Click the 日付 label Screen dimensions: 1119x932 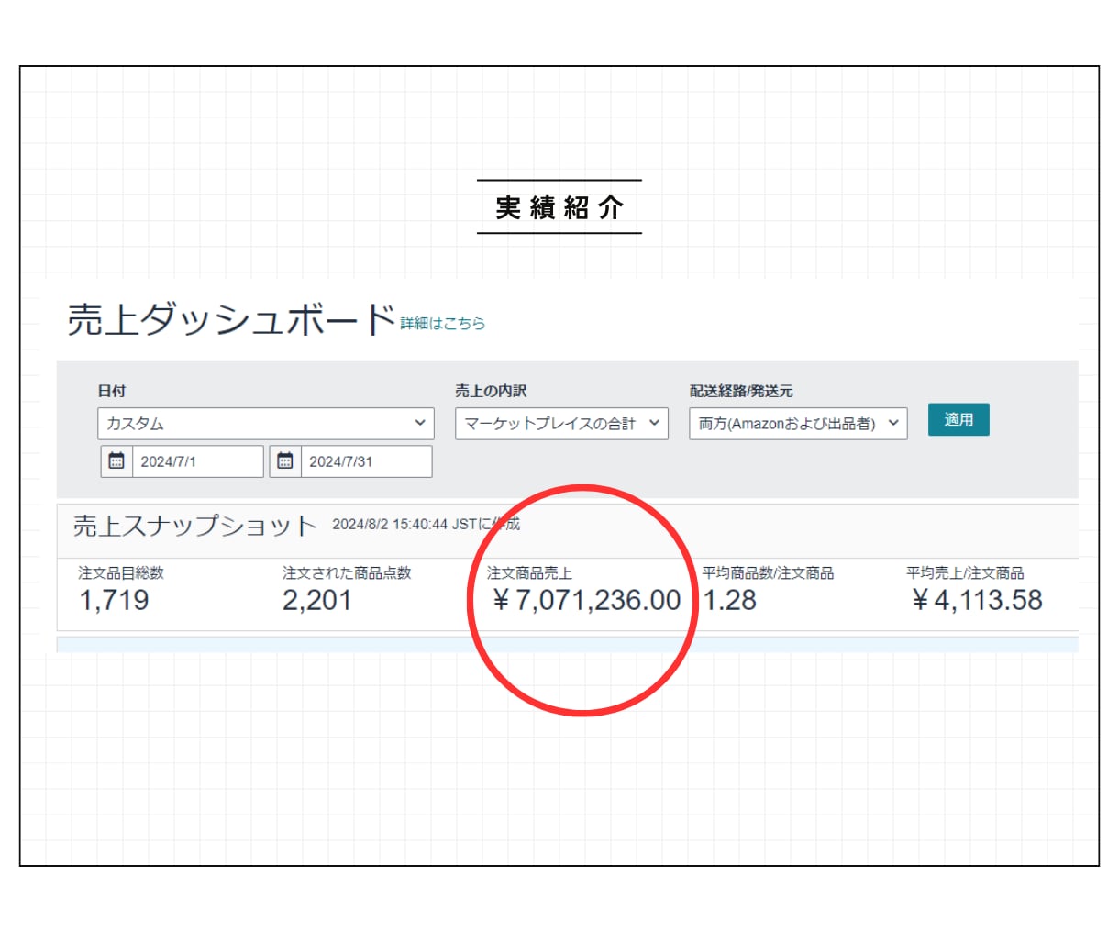(x=112, y=391)
